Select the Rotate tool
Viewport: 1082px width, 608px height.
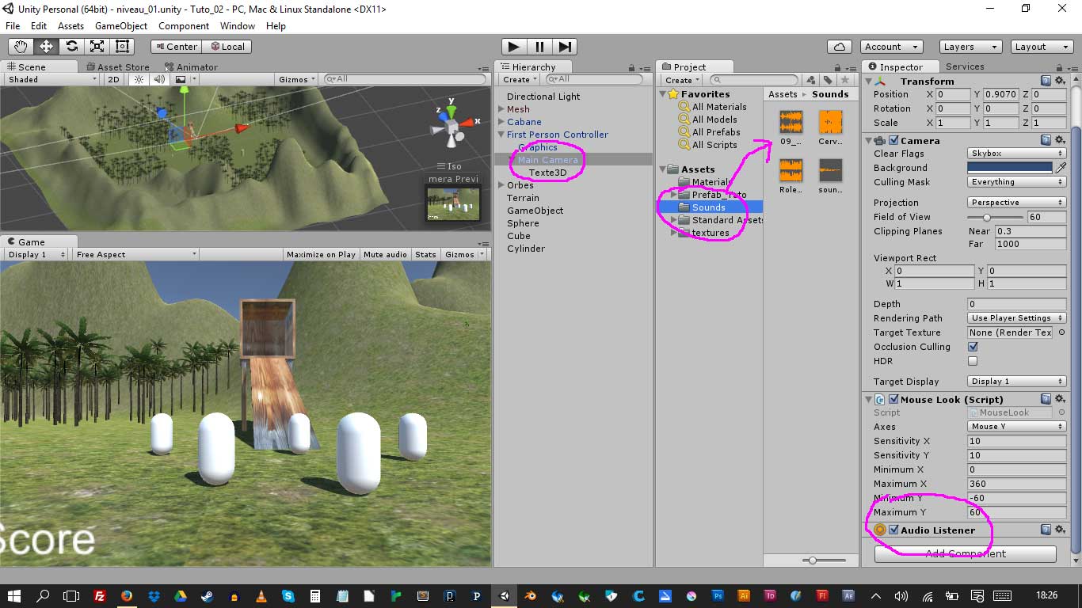(72, 47)
